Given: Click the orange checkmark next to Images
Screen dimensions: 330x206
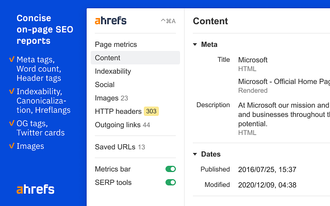Looking at the screenshot, I should [x=12, y=145].
